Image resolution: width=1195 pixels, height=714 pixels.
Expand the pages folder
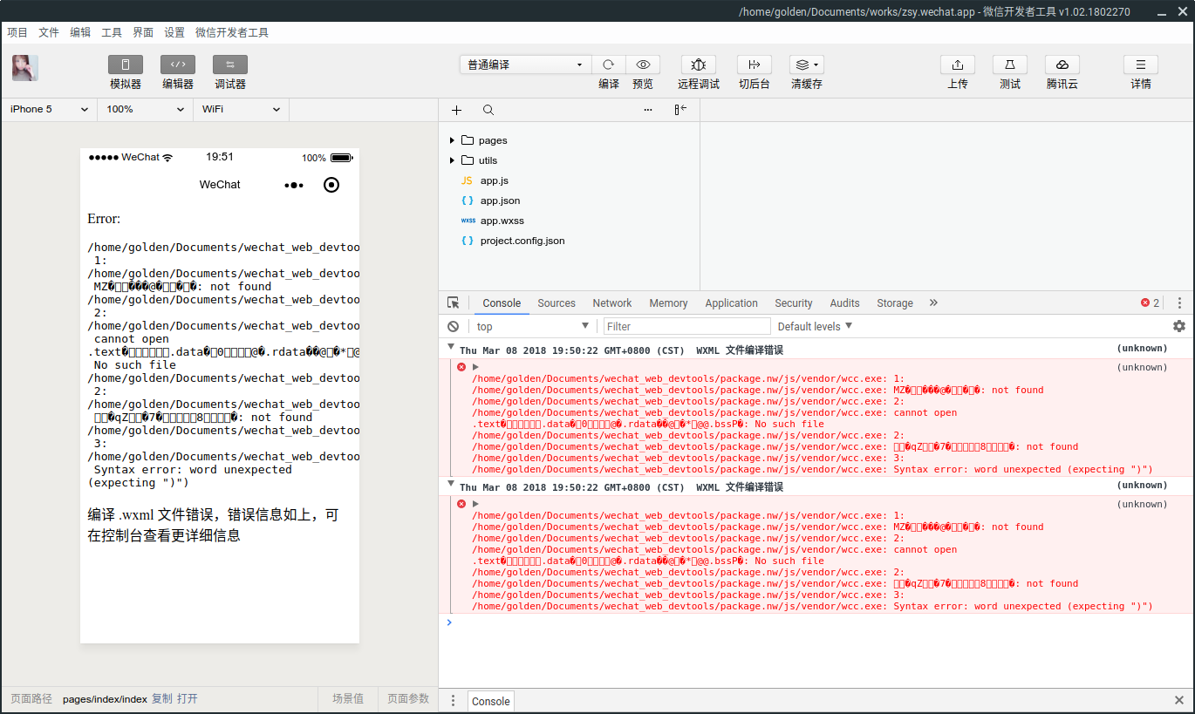coord(452,139)
